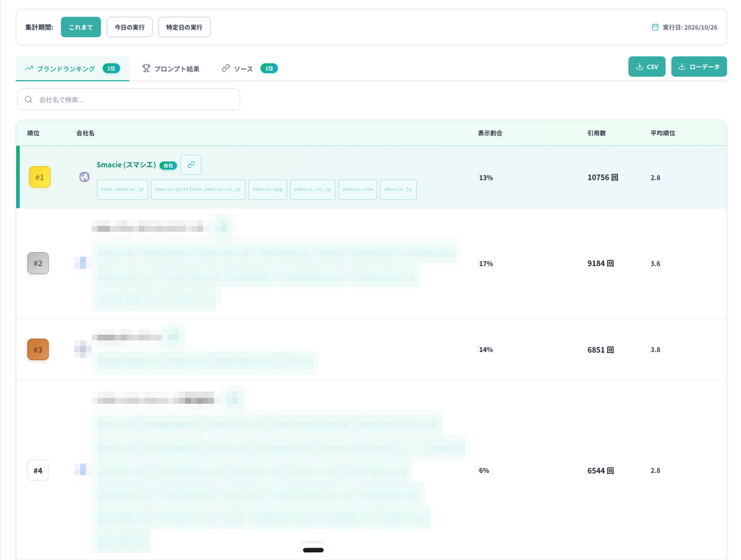Click the #2 rank badge

(x=38, y=263)
